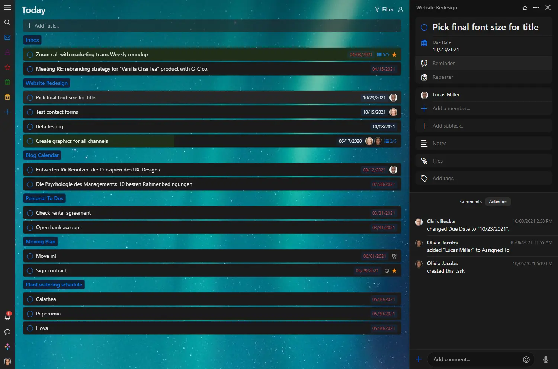The height and width of the screenshot is (369, 558).
Task: Star the Website Redesign task in header
Action: (x=525, y=8)
